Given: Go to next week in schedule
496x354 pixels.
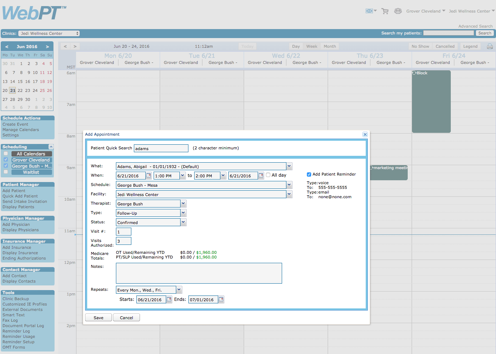Looking at the screenshot, I should tap(75, 46).
